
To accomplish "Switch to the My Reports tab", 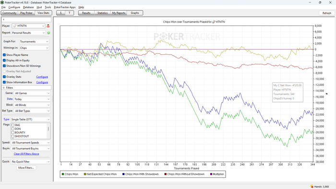I will tap(119, 13).
